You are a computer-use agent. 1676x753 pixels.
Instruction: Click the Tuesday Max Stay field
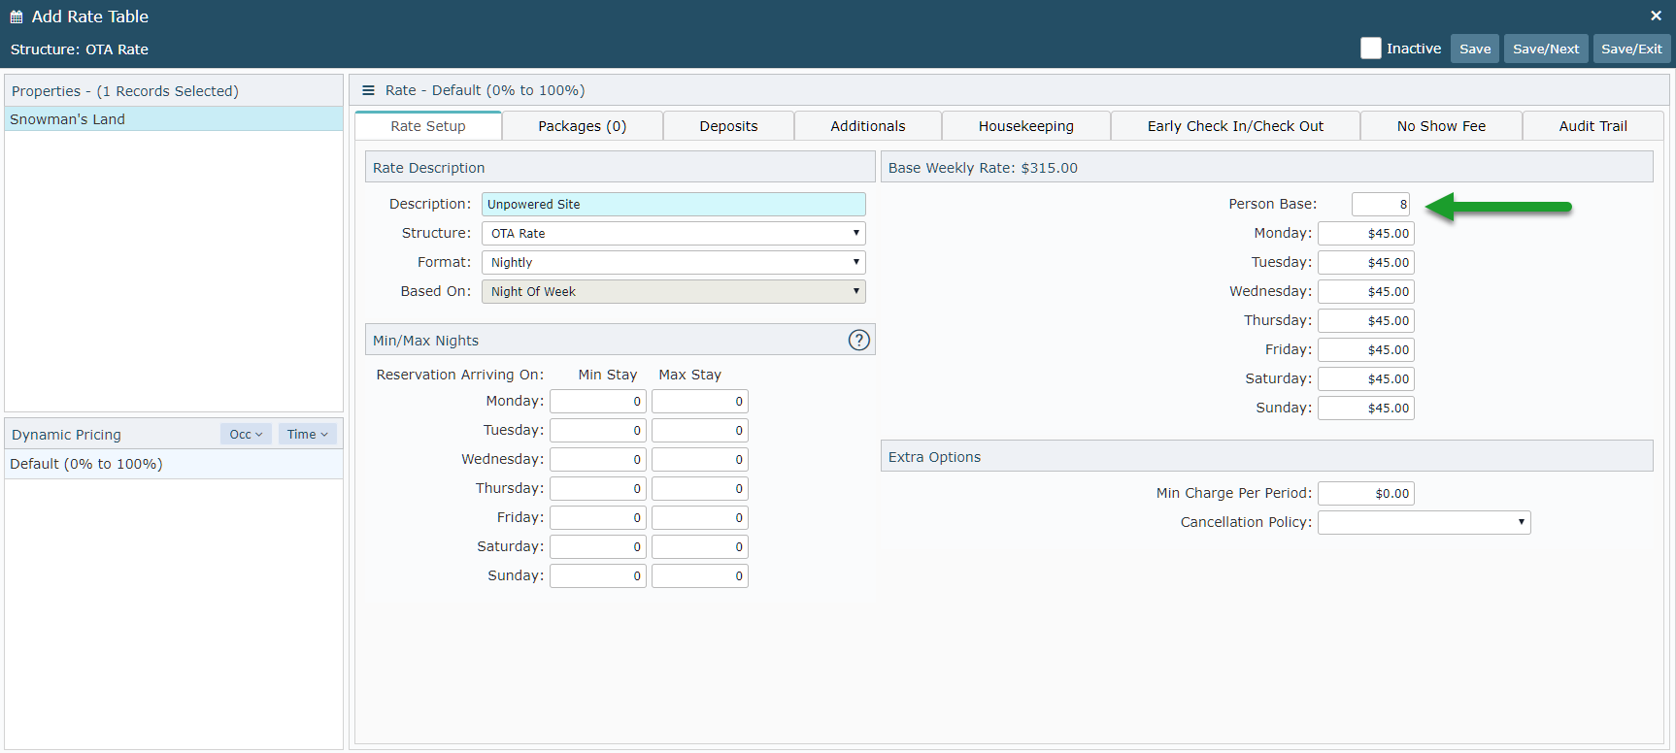point(700,430)
